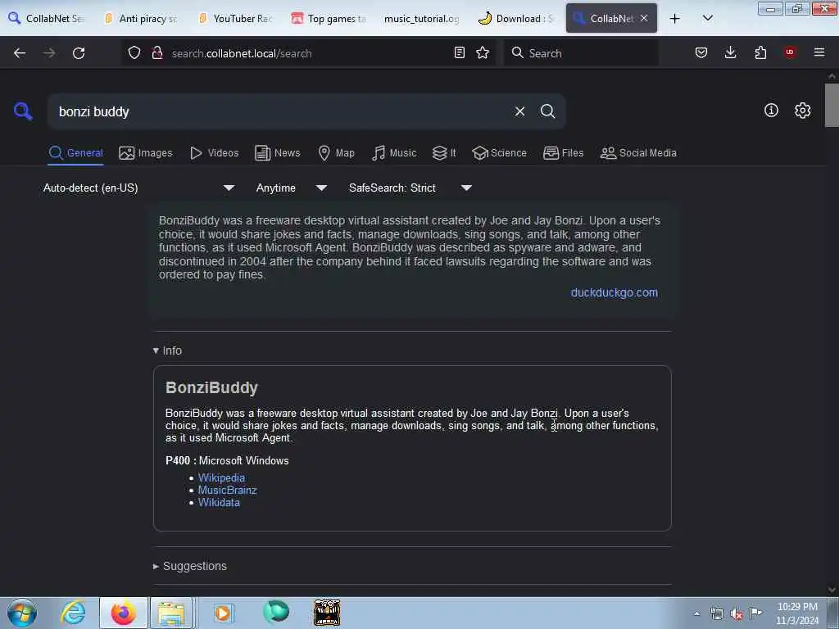Switch to the music_tutorial.ogg browser tab
Screen dimensions: 839x629
(x=422, y=18)
